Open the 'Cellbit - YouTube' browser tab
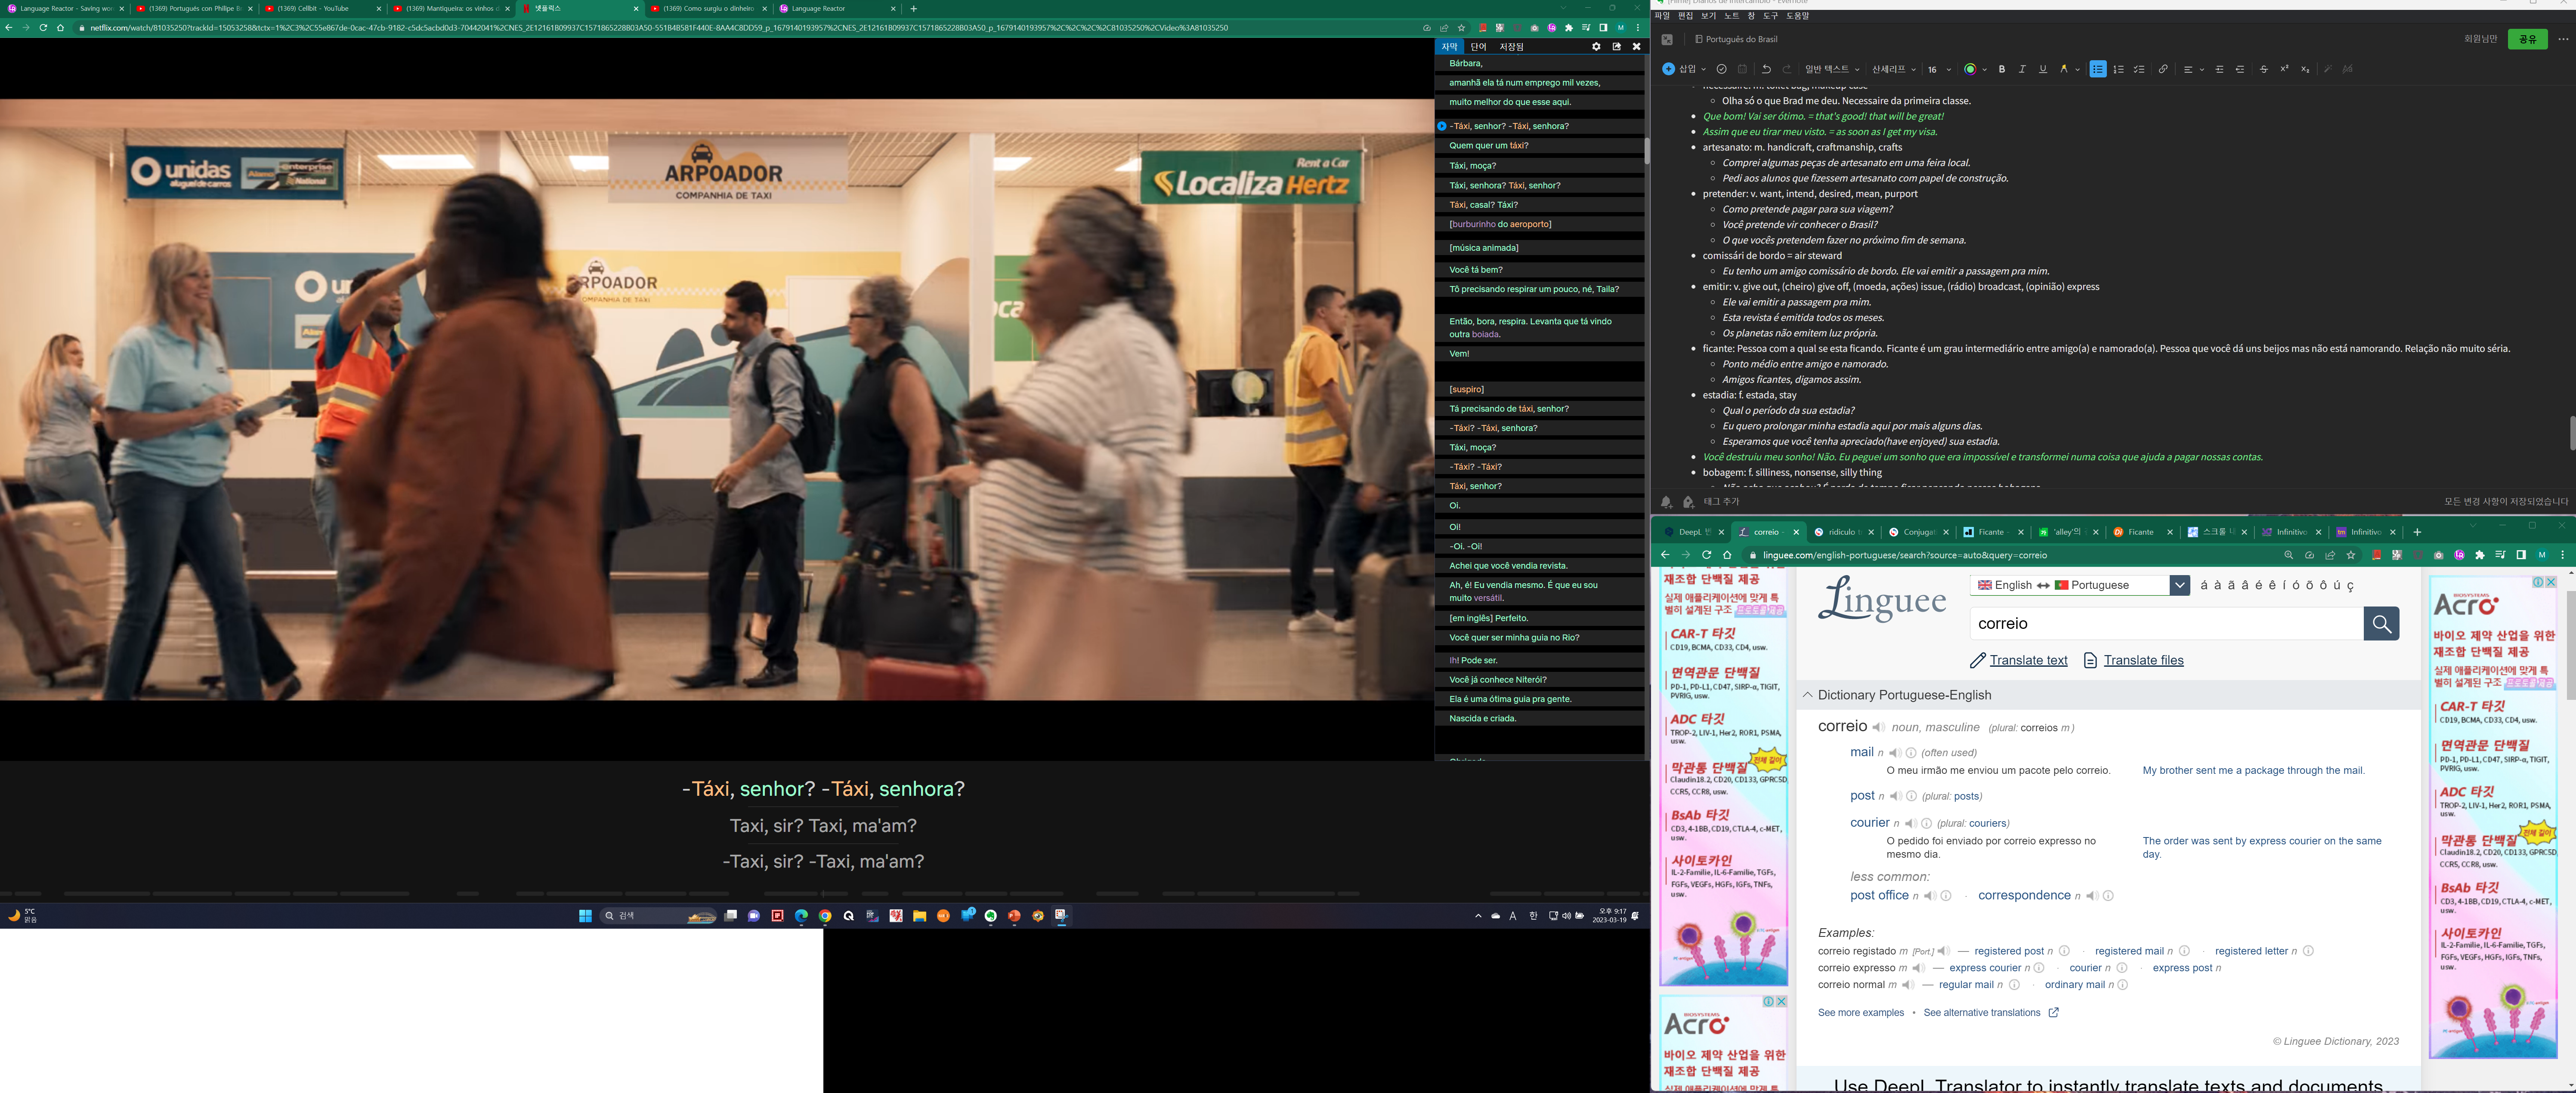 (x=323, y=9)
